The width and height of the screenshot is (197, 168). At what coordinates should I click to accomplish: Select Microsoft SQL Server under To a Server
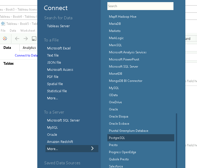63,120
